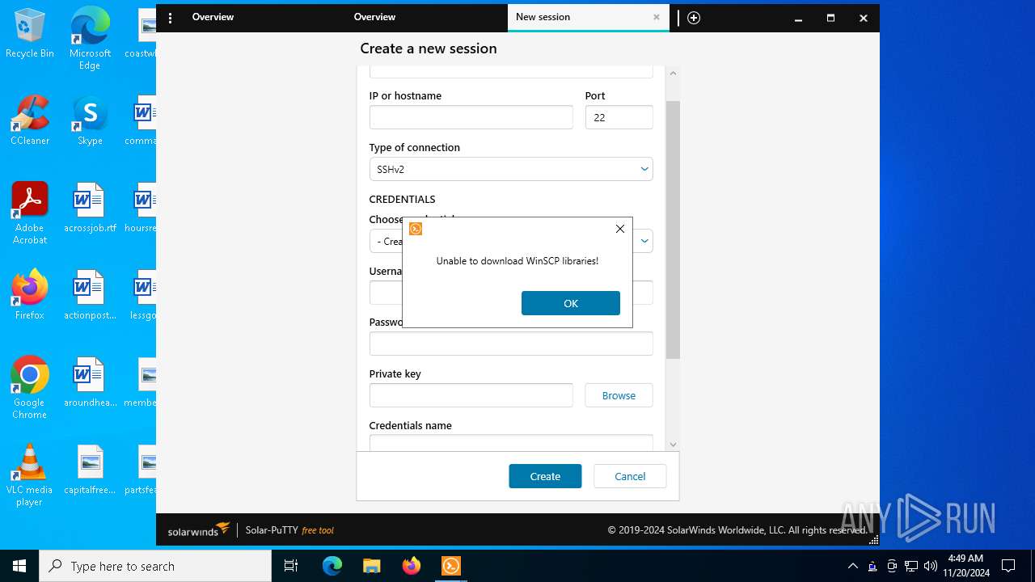Open Recycle Bin desktop icon

point(30,33)
